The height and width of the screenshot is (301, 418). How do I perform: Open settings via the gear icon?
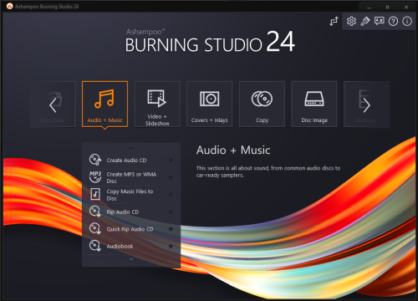[351, 21]
